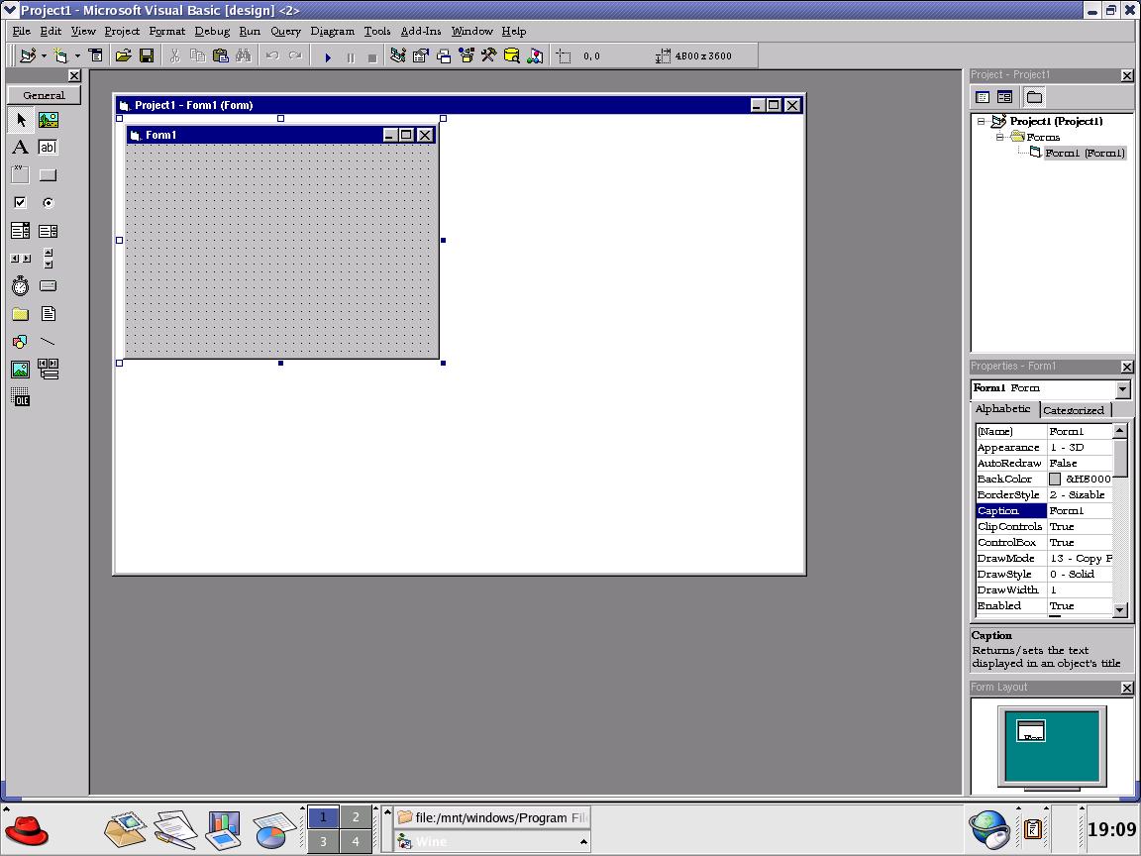Open the Debug menu

click(211, 31)
